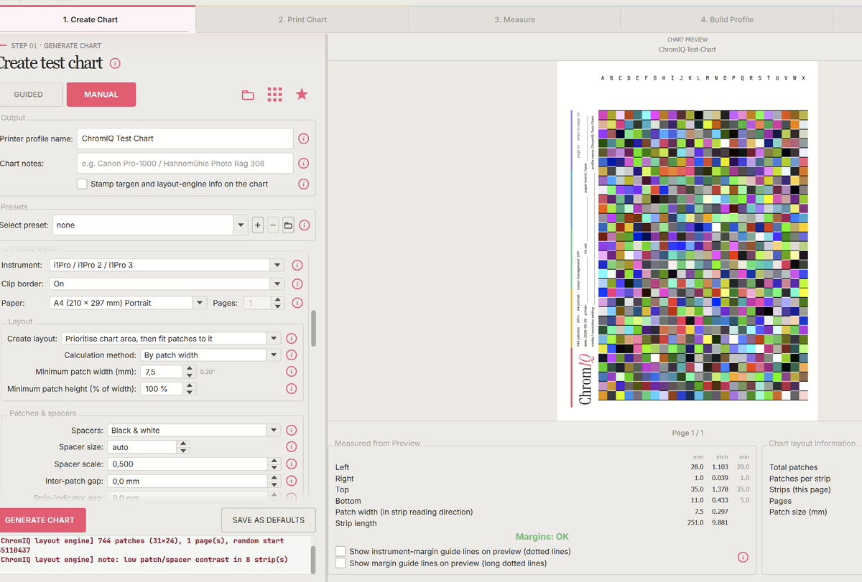Viewport: 862px width, 582px height.
Task: Show info for Clip border setting
Action: [x=297, y=284]
